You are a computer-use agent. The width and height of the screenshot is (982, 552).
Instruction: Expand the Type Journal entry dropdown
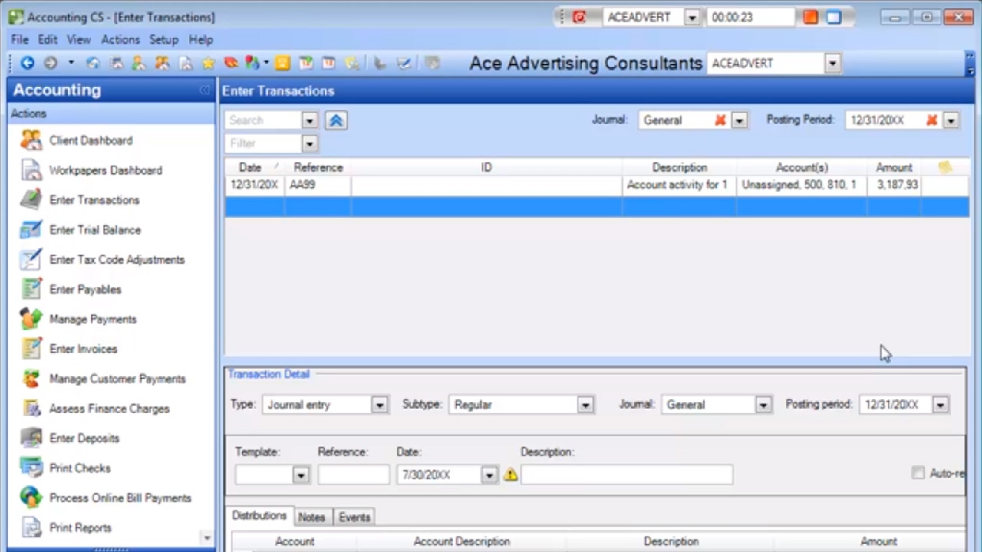379,405
